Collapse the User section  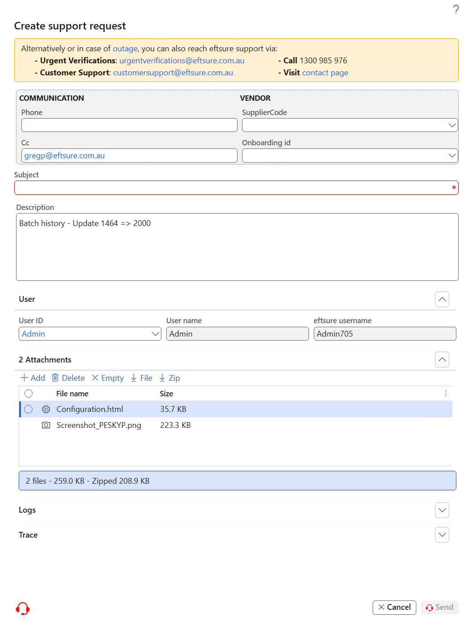point(442,299)
